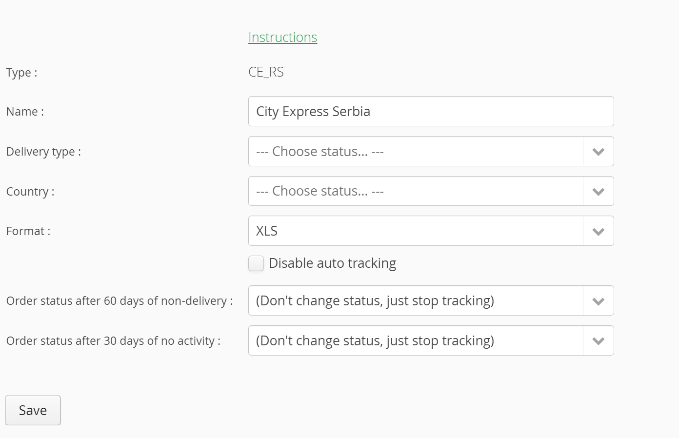Click the Country field chevron arrow
The image size is (679, 438).
(x=598, y=192)
